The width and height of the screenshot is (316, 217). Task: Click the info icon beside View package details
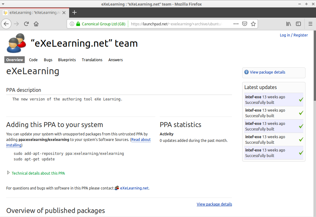pos(246,72)
